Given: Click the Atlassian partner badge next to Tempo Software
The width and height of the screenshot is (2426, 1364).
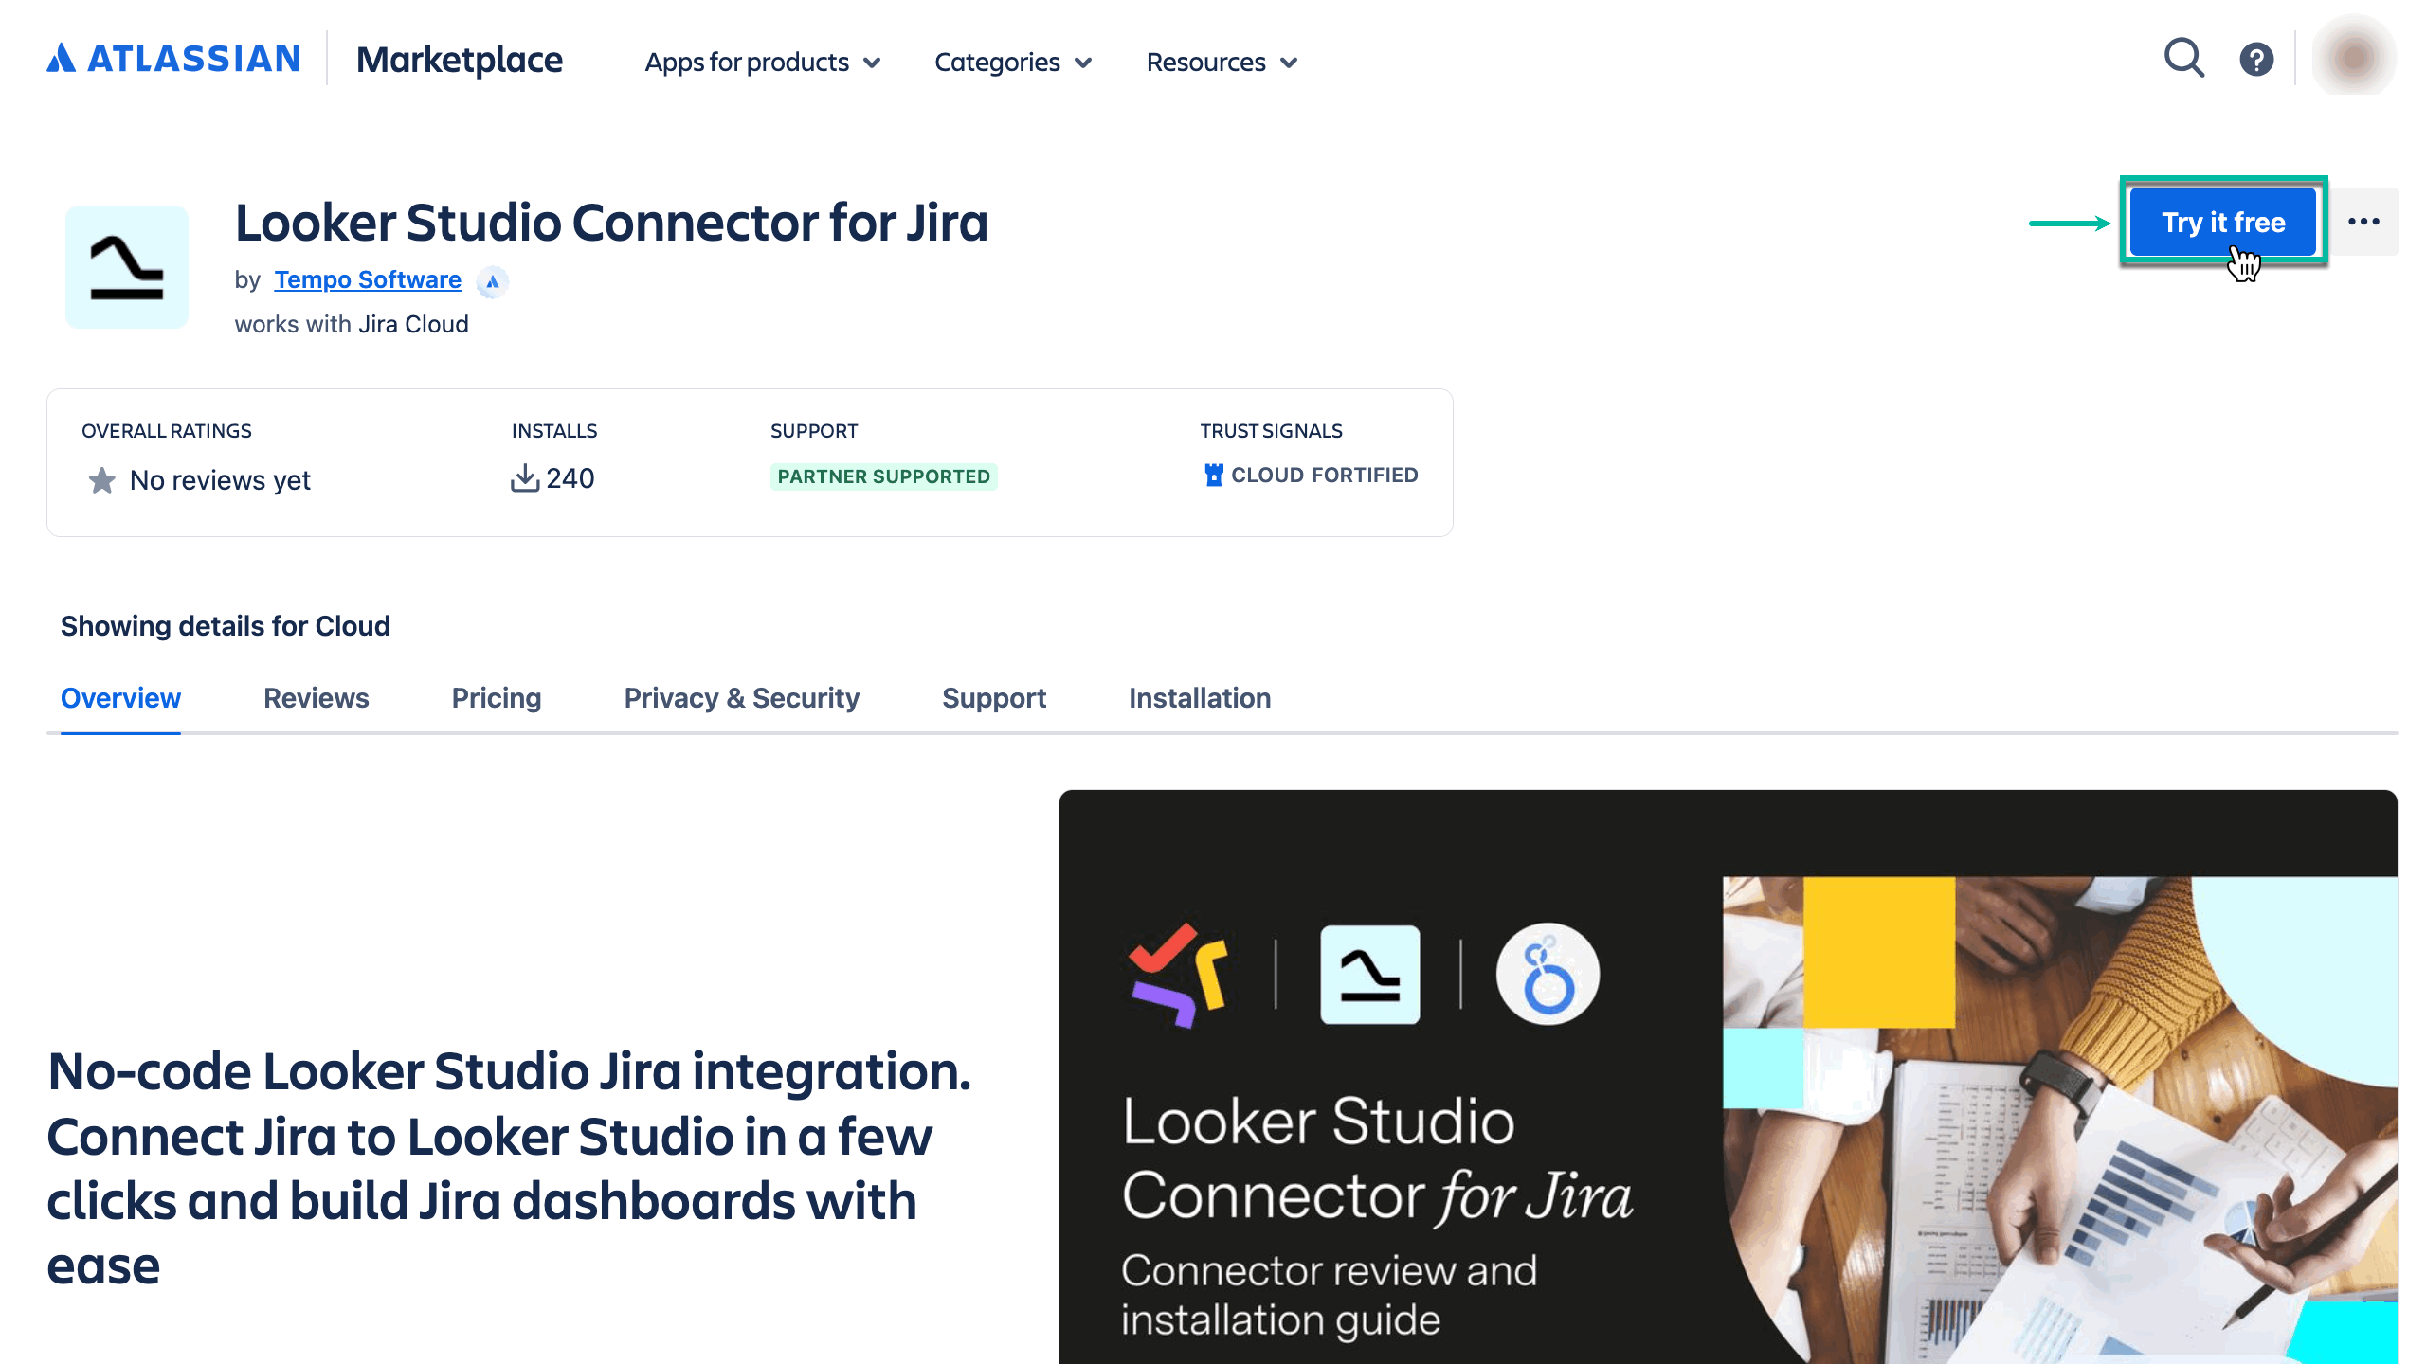Looking at the screenshot, I should click(492, 281).
